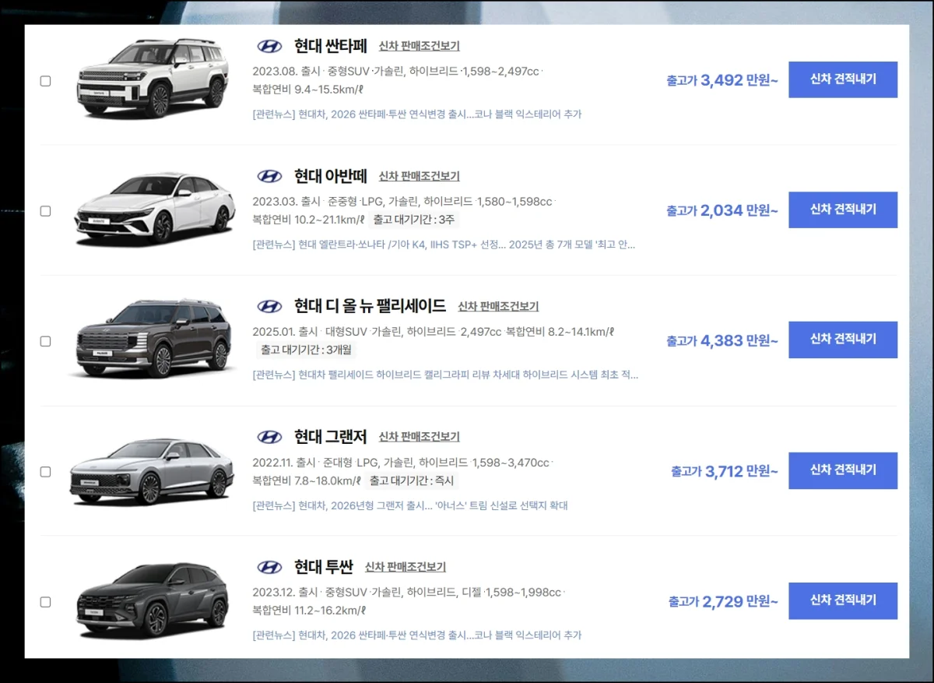This screenshot has height=683, width=934.
Task: Check the box for 현대 싼타페
Action: coord(45,81)
